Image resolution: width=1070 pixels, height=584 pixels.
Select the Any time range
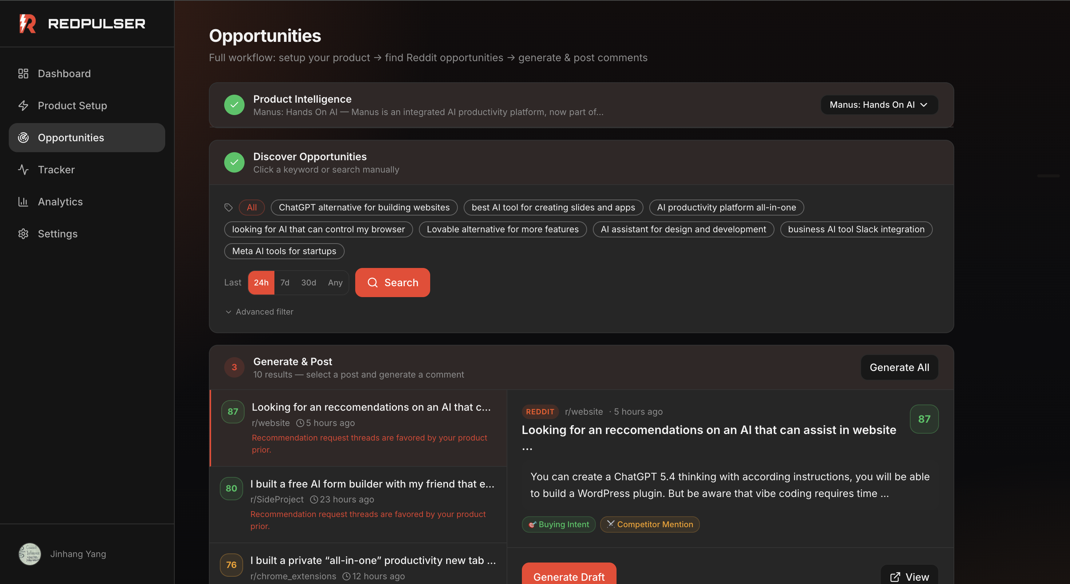tap(335, 283)
